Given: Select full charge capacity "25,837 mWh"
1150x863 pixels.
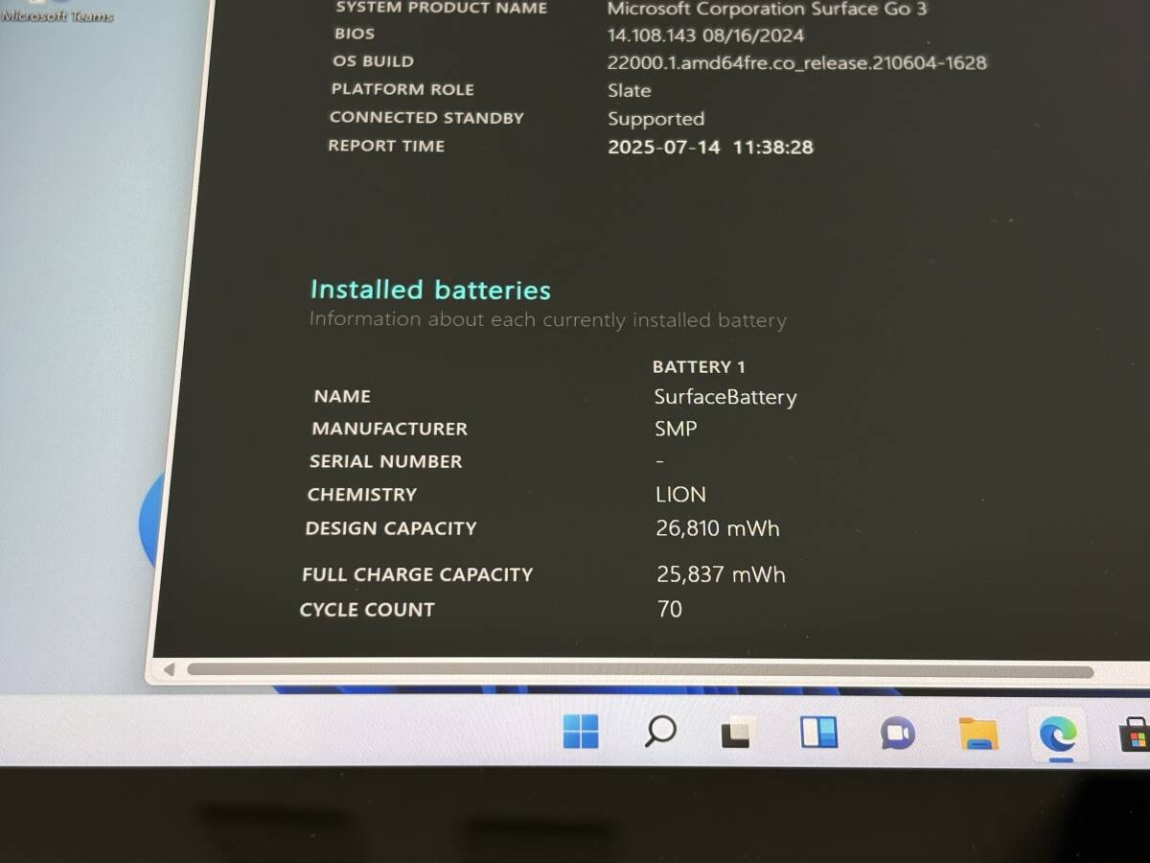Looking at the screenshot, I should [x=721, y=574].
